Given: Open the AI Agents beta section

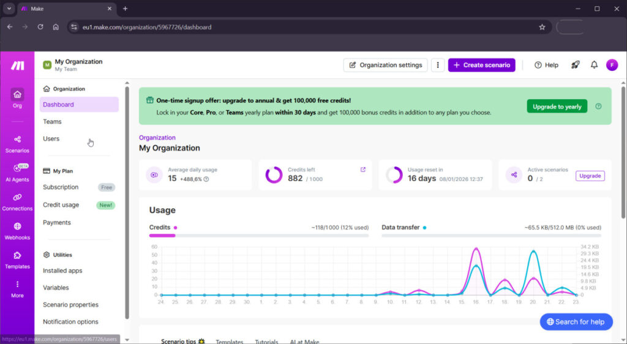Looking at the screenshot, I should [17, 173].
